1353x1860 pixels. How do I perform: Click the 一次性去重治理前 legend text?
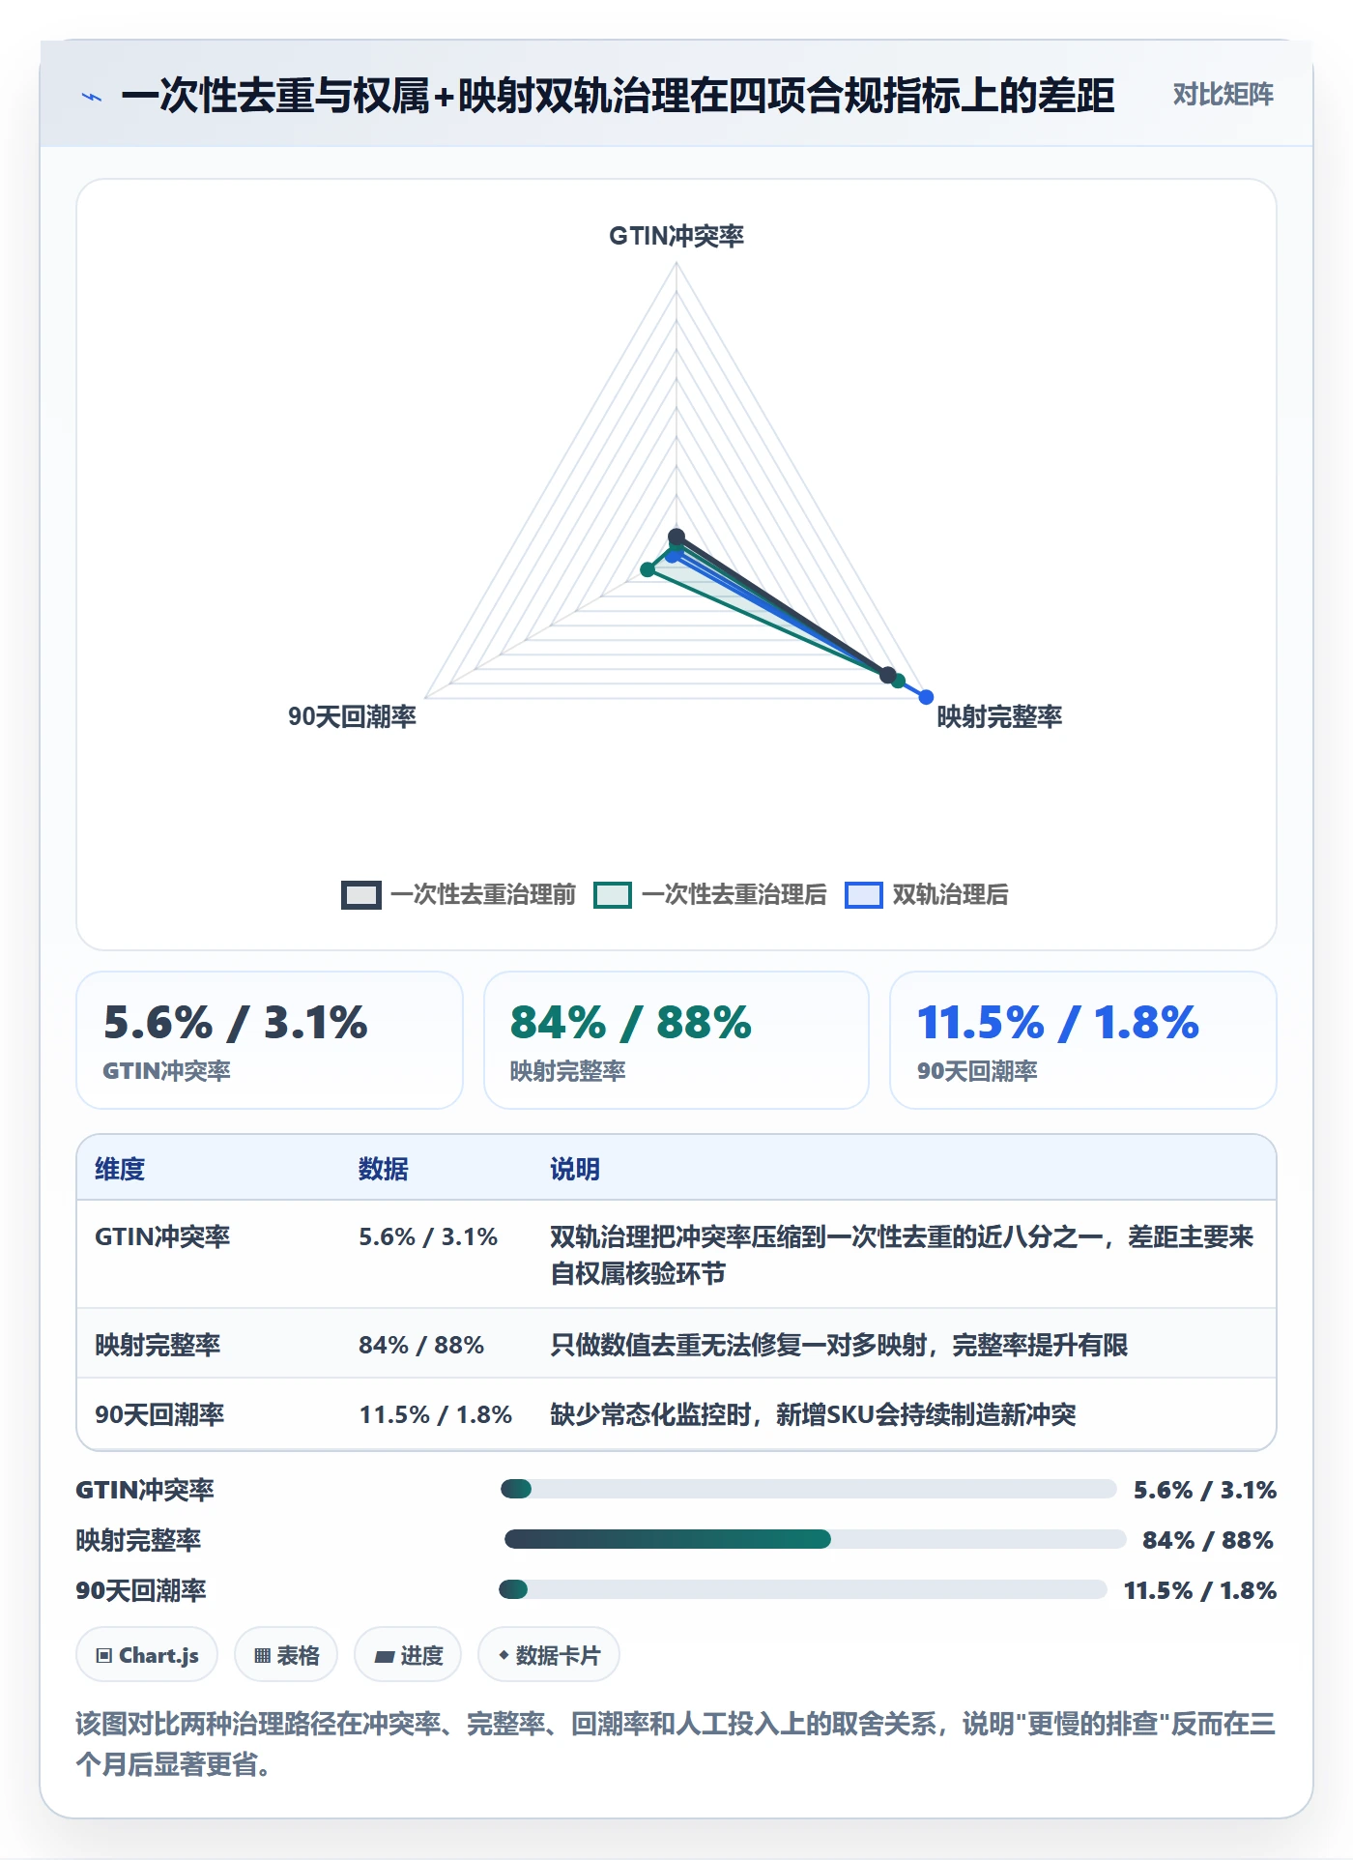click(x=483, y=894)
